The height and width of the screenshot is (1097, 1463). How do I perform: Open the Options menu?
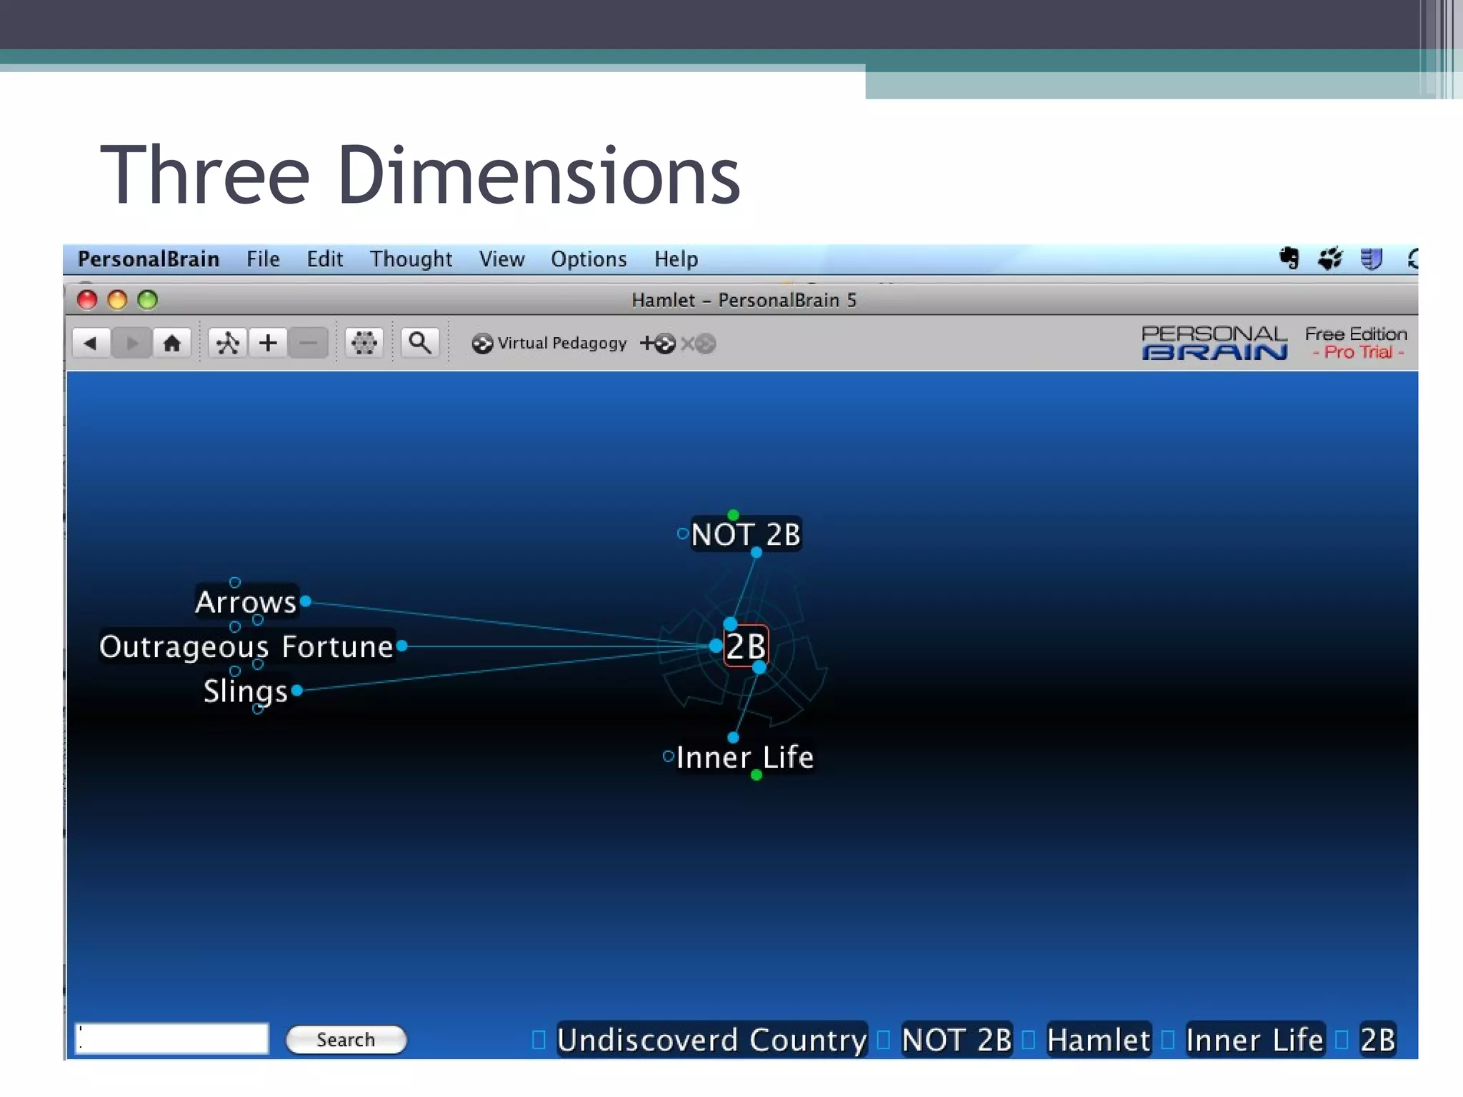point(589,259)
